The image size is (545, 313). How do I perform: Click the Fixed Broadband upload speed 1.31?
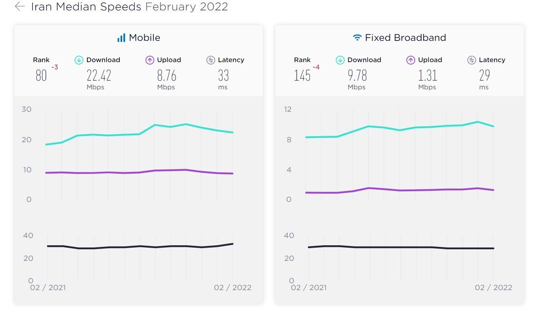point(427,75)
